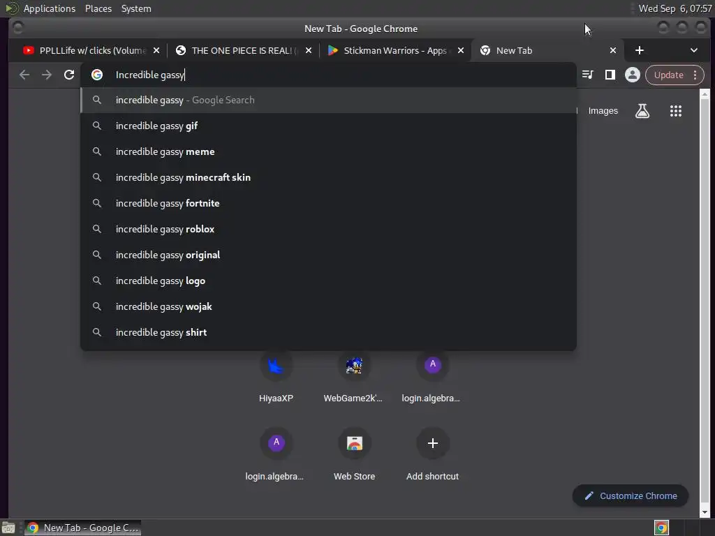715x536 pixels.
Task: Select 'incredible gassy shirt' suggestion
Action: pos(328,332)
